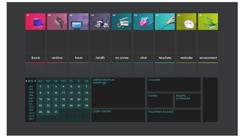Click the archive briefcase icon
Viewport: 243px width, 137px height.
coord(57,22)
